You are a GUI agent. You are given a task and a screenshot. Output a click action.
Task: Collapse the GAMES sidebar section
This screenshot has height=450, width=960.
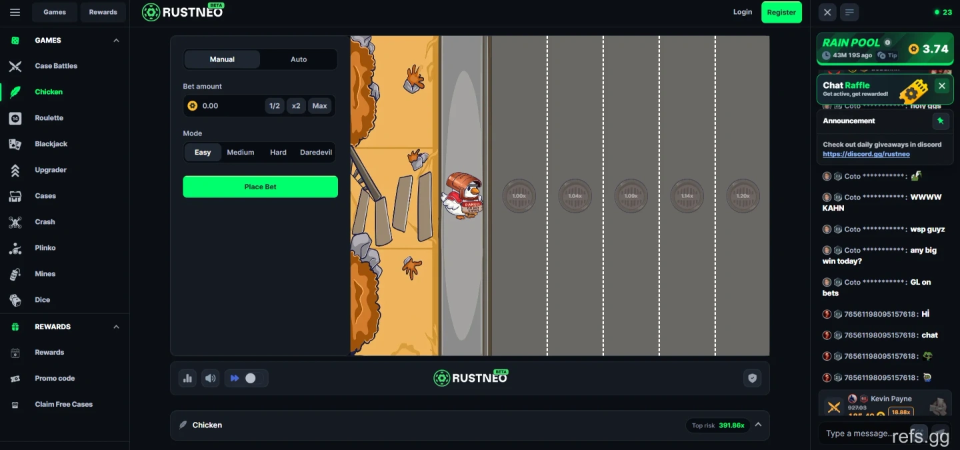(x=116, y=41)
